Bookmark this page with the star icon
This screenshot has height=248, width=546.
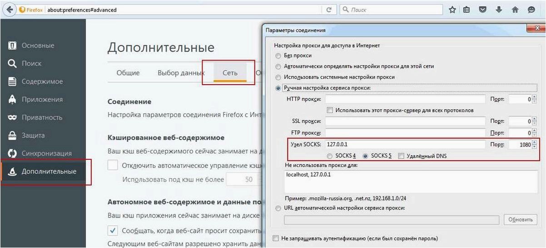[x=452, y=10]
